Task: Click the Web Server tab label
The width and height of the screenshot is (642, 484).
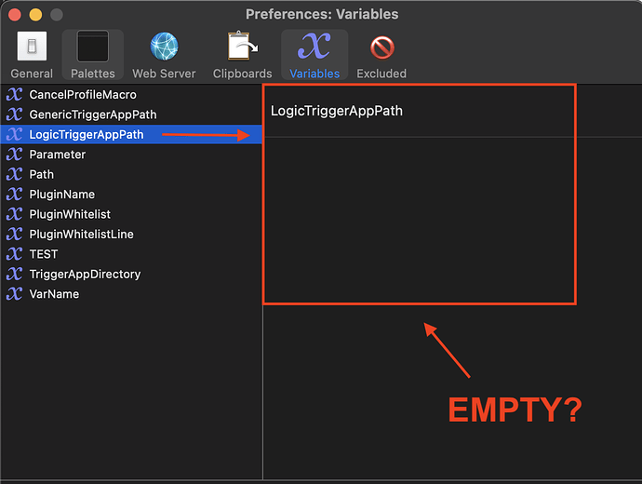Action: 164,74
